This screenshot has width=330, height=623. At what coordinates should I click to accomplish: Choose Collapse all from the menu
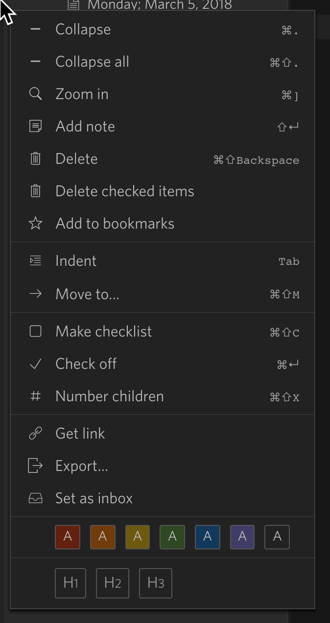[163, 61]
